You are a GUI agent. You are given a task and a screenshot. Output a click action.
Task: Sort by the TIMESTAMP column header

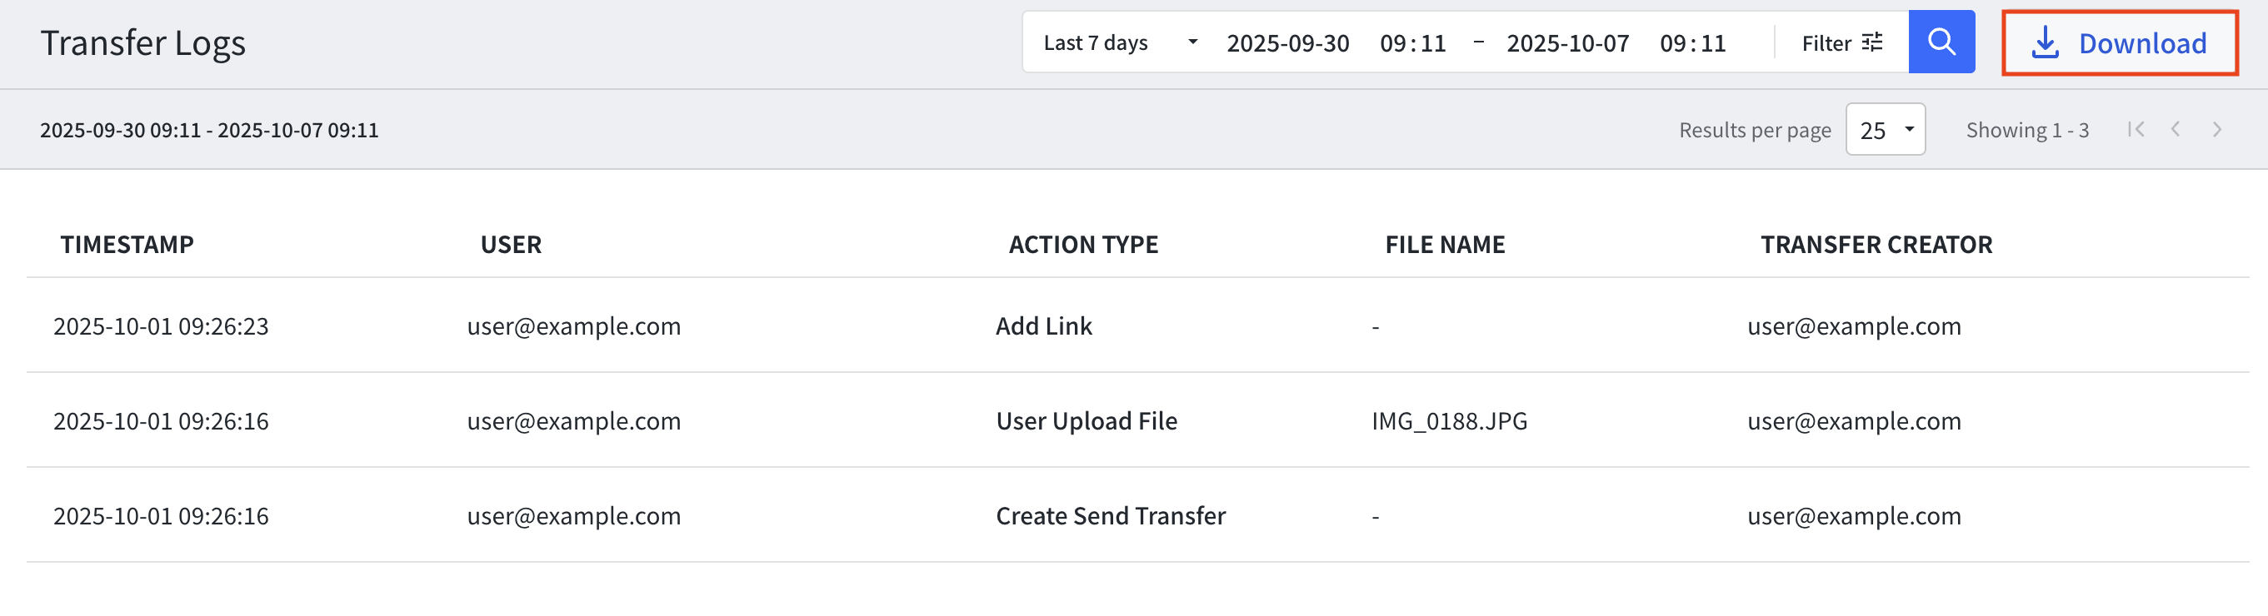click(127, 244)
